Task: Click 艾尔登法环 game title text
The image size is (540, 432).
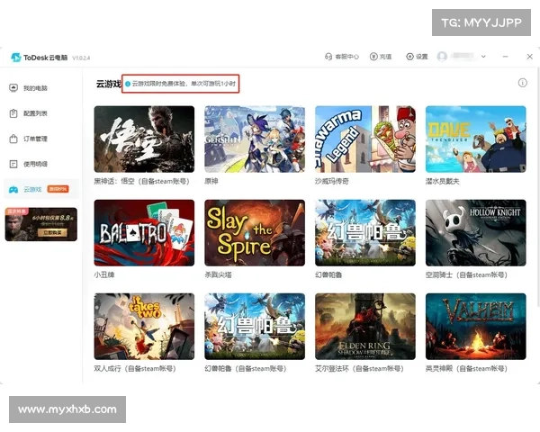Action: (359, 369)
